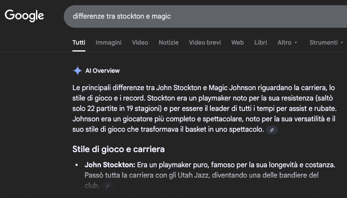Click text 'Johnson era un giocatore più completo'

[134, 119]
